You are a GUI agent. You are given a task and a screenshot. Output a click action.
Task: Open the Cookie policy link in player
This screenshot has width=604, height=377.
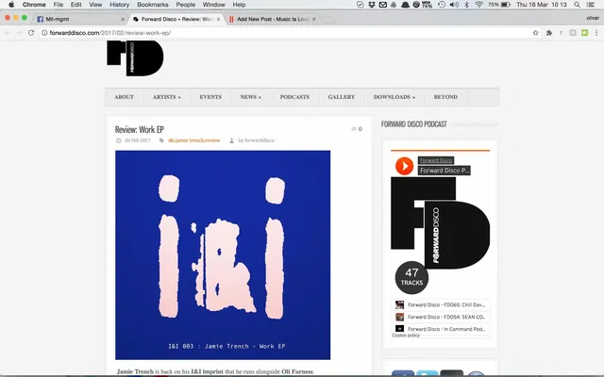pos(406,336)
